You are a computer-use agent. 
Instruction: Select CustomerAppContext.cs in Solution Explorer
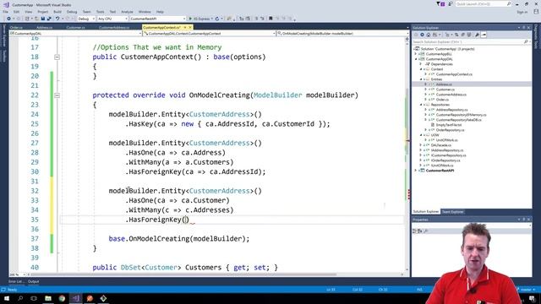click(x=454, y=74)
